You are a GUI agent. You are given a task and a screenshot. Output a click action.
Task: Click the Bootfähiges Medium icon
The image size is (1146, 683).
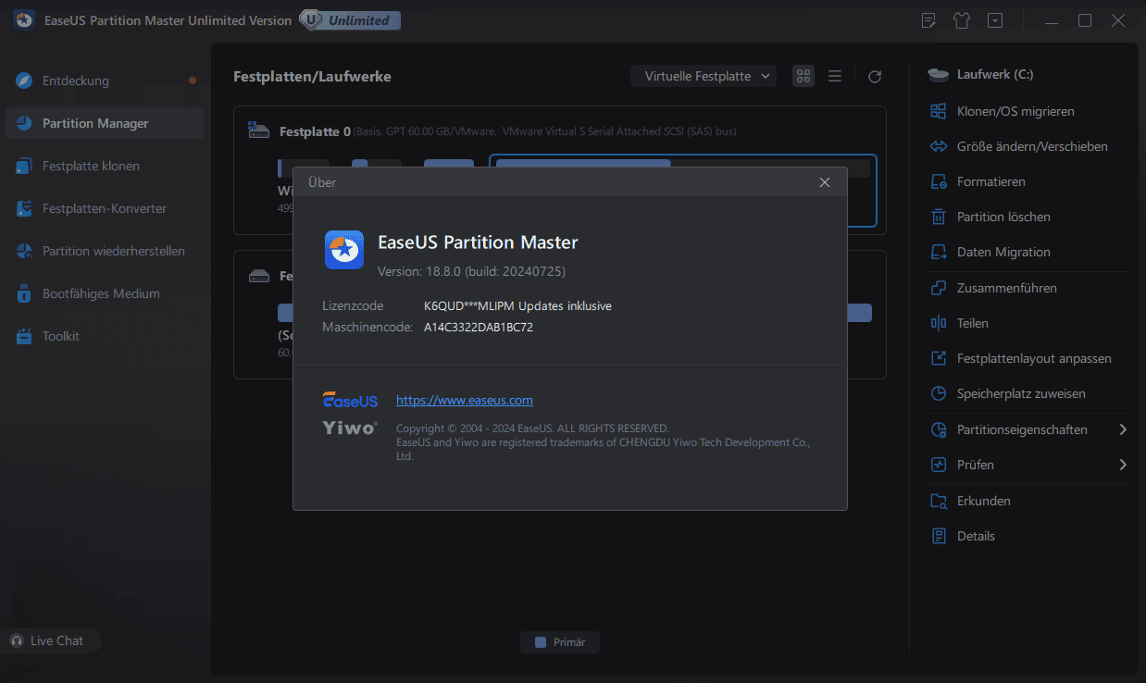[x=24, y=293]
